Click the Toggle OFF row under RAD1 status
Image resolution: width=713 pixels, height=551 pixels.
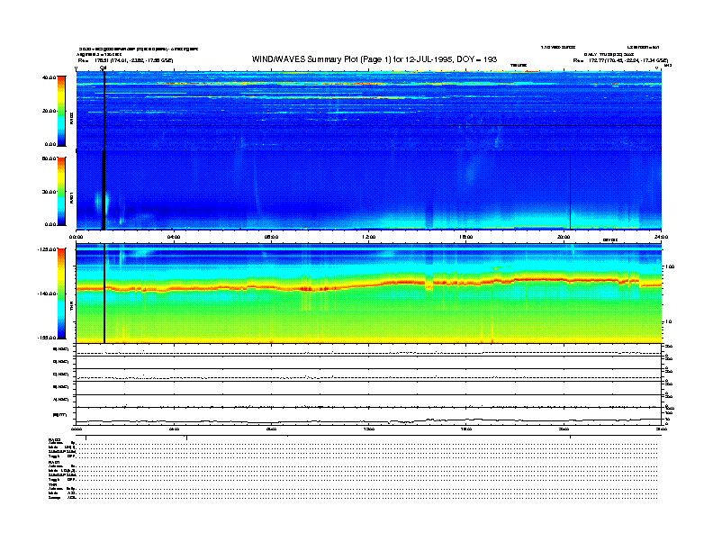pyautogui.click(x=63, y=480)
